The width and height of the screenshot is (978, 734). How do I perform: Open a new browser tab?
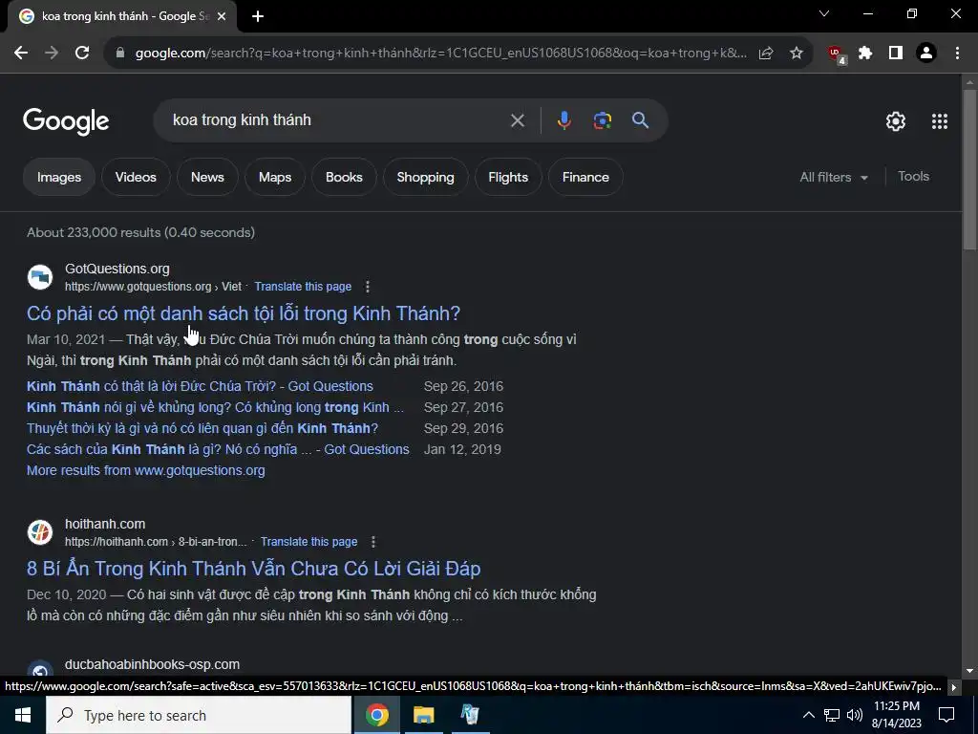pos(258,16)
